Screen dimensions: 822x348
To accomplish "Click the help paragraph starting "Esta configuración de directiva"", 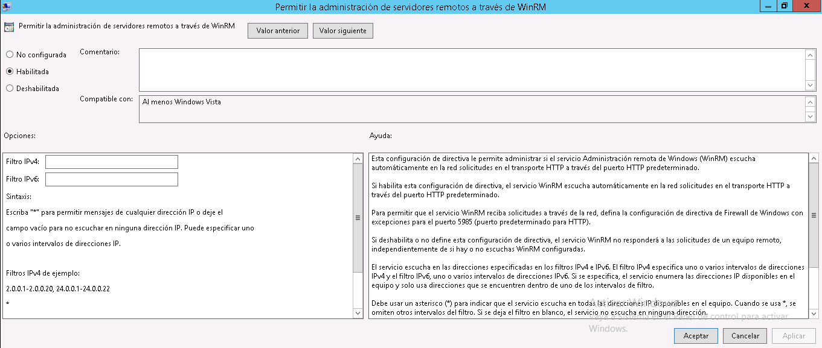I will tap(564, 163).
